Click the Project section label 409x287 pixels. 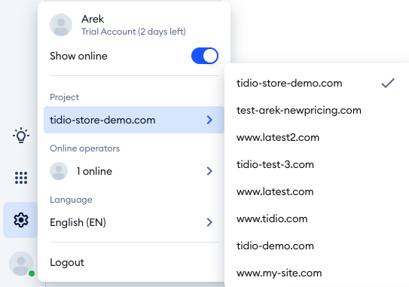tap(65, 97)
